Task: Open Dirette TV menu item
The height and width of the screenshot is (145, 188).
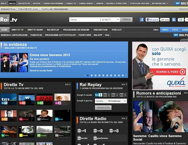Action: pyautogui.click(x=17, y=30)
